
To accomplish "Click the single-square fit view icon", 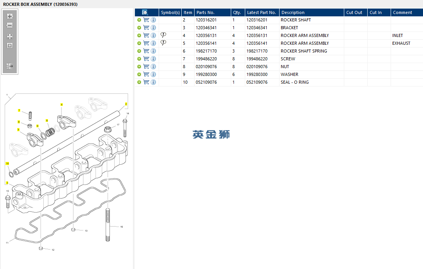I will click(10, 46).
